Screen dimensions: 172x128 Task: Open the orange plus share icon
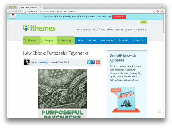pyautogui.click(x=98, y=62)
